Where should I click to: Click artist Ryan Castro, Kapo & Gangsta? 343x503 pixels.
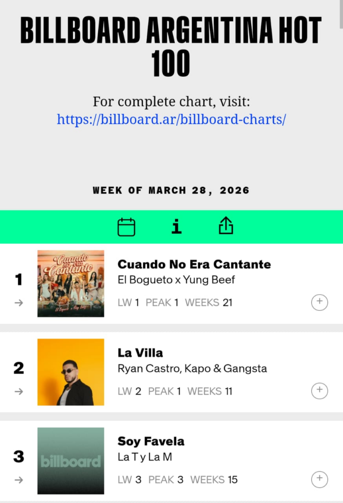click(x=192, y=368)
